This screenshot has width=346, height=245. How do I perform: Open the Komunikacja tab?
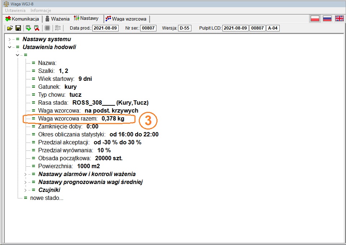coord(22,19)
